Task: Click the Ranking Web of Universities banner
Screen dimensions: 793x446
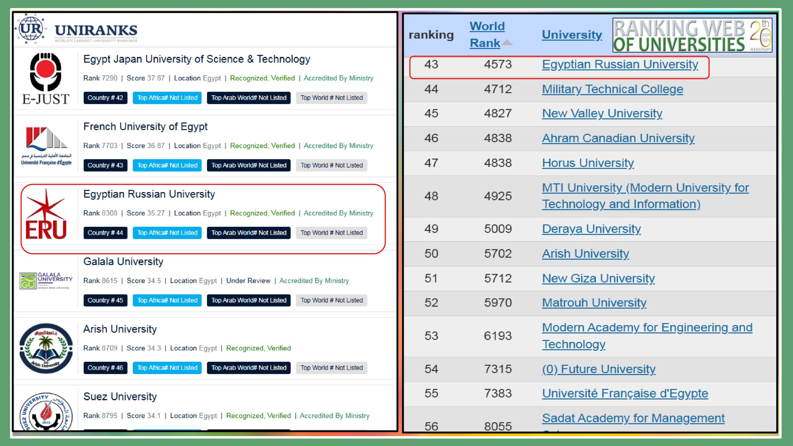Action: 692,35
